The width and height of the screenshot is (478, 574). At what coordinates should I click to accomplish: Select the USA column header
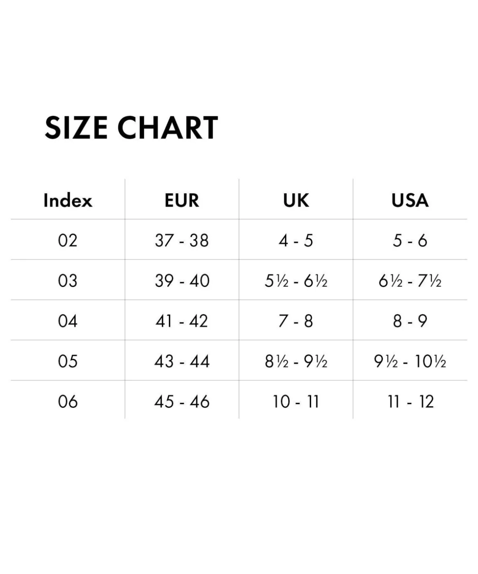click(x=410, y=201)
